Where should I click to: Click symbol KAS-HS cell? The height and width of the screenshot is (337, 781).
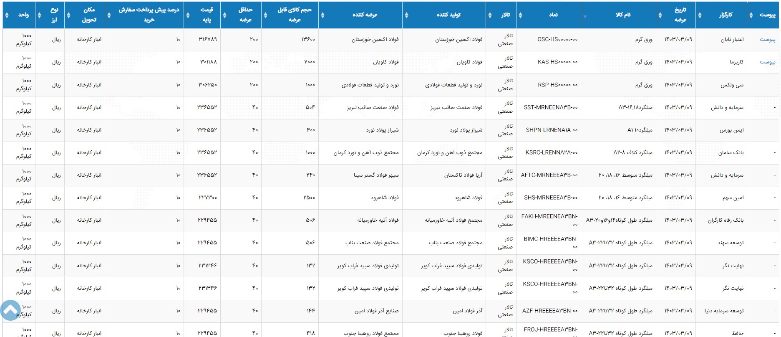pyautogui.click(x=557, y=62)
